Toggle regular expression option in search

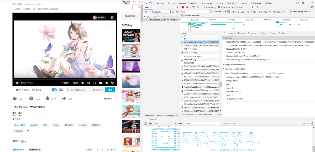(150, 12)
